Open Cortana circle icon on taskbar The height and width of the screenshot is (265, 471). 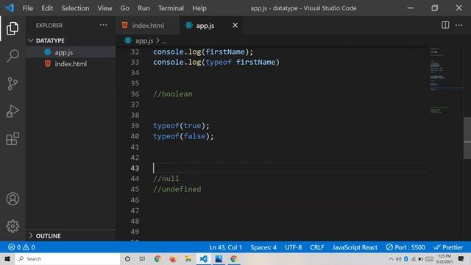[127, 258]
